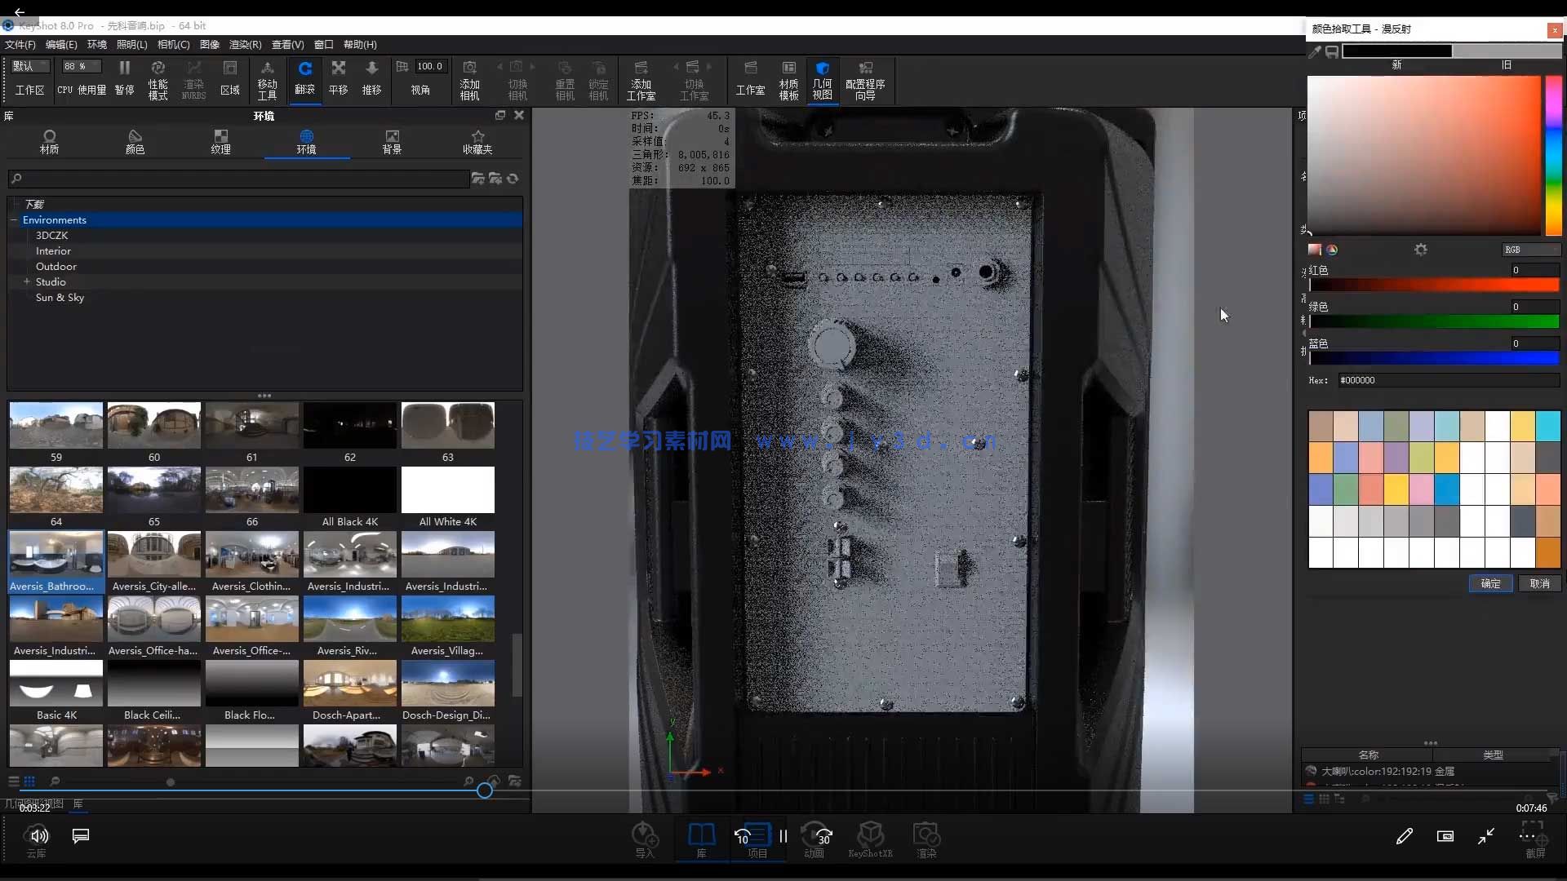Screen dimensions: 1567x881
Task: Switch to the 材质 library tab
Action: coord(49,141)
